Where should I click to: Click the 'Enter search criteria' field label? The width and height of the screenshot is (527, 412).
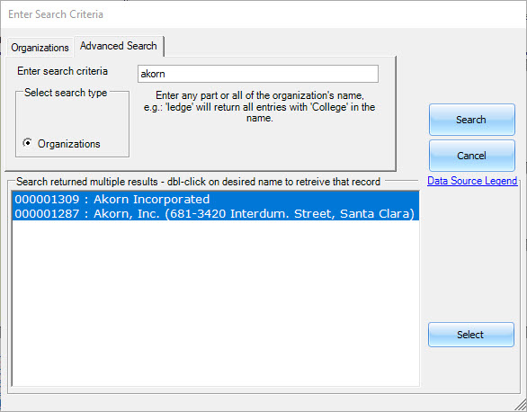coord(63,71)
